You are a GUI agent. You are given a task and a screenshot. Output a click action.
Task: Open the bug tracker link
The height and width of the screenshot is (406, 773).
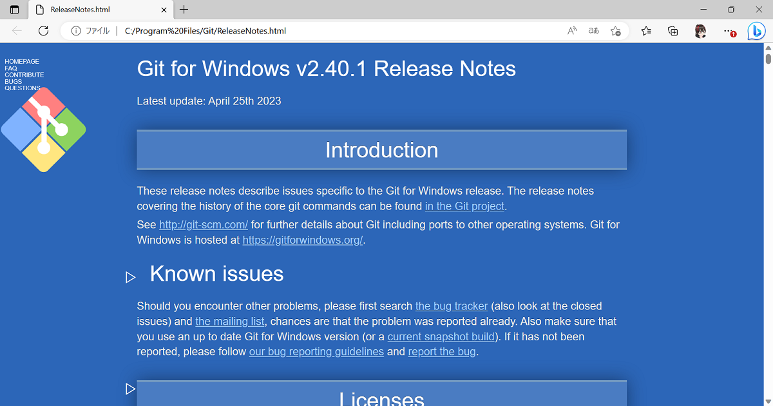tap(451, 305)
